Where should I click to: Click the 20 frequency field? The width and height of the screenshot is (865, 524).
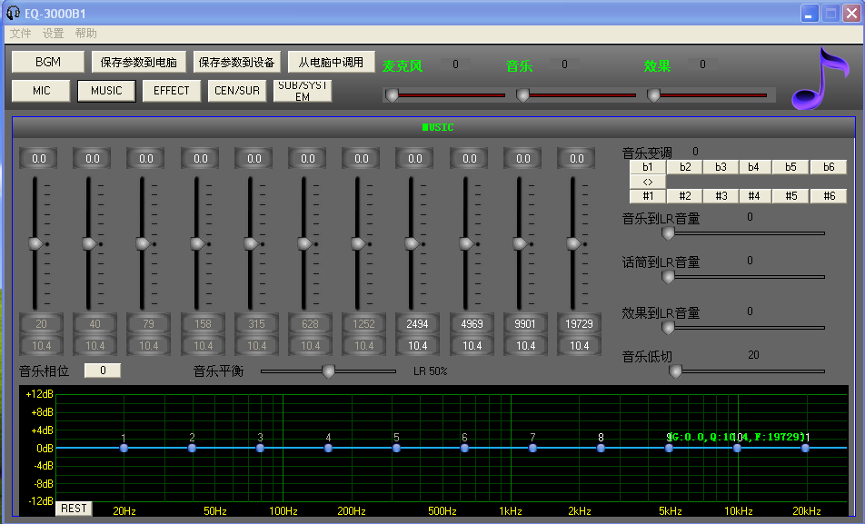(42, 324)
